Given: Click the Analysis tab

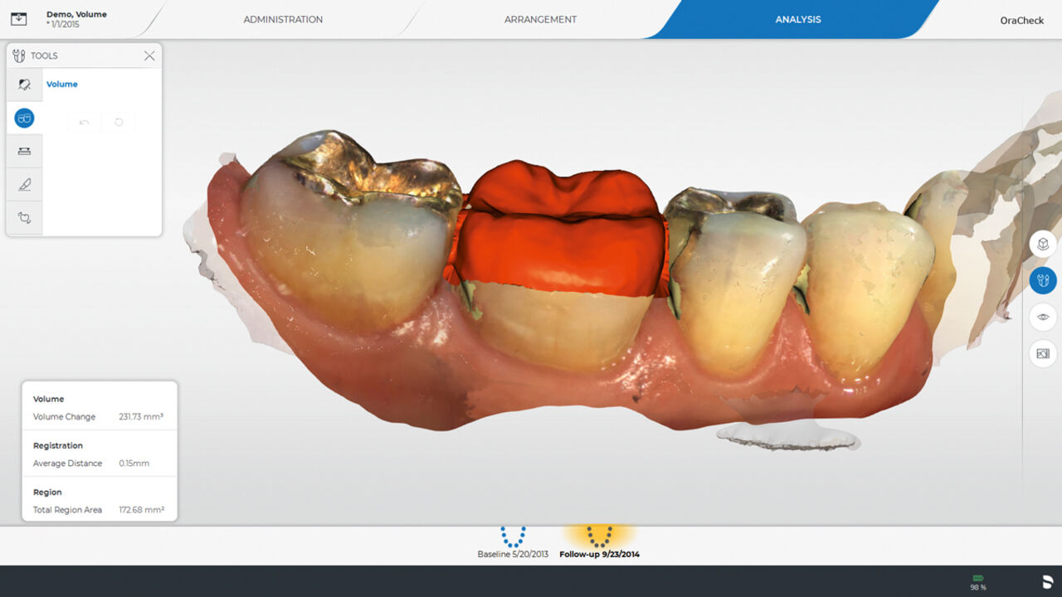Looking at the screenshot, I should click(797, 19).
